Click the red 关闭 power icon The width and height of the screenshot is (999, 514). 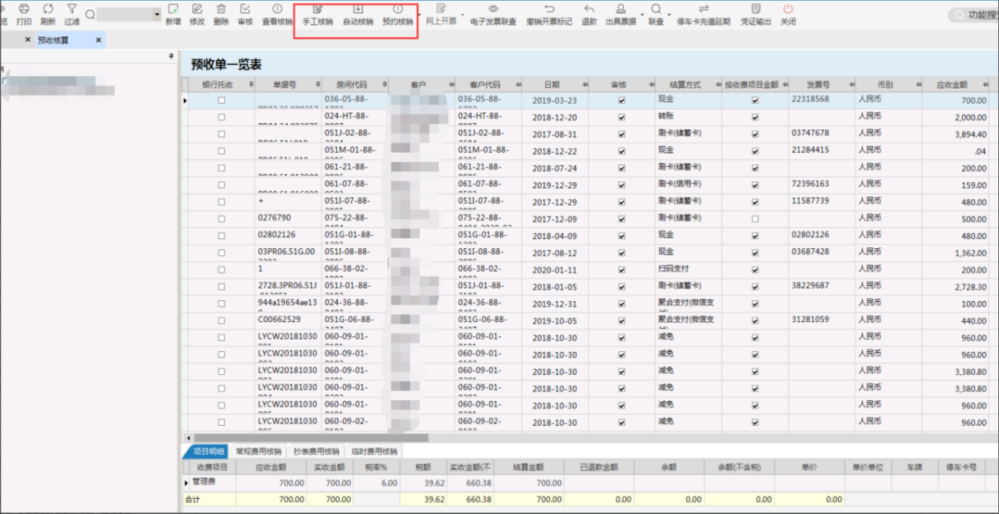pyautogui.click(x=788, y=8)
